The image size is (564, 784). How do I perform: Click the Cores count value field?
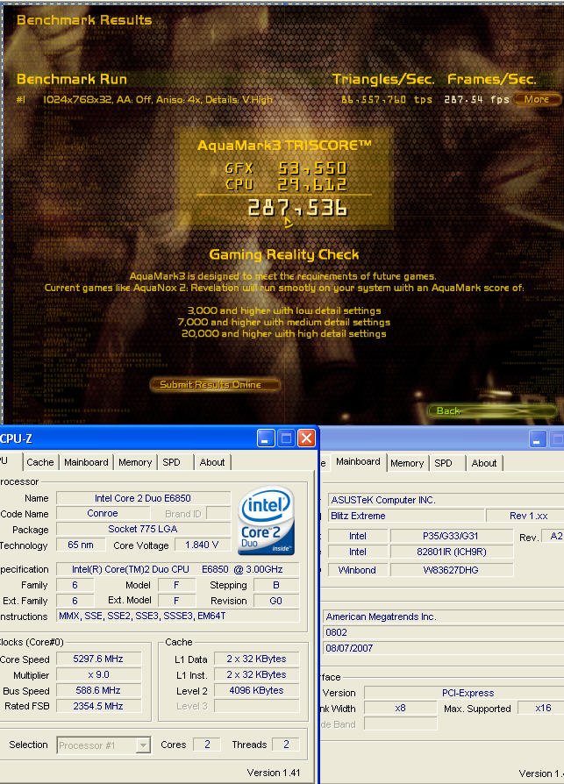tap(207, 745)
